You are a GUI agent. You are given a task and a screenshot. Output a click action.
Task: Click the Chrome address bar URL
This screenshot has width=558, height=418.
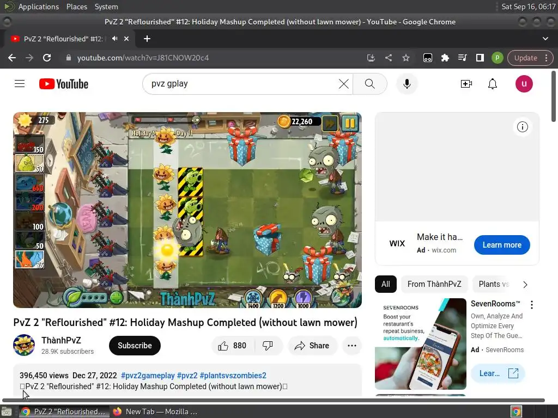[x=143, y=58]
